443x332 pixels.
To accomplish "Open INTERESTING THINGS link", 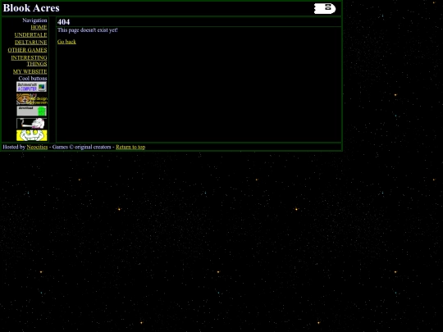I will click(29, 61).
